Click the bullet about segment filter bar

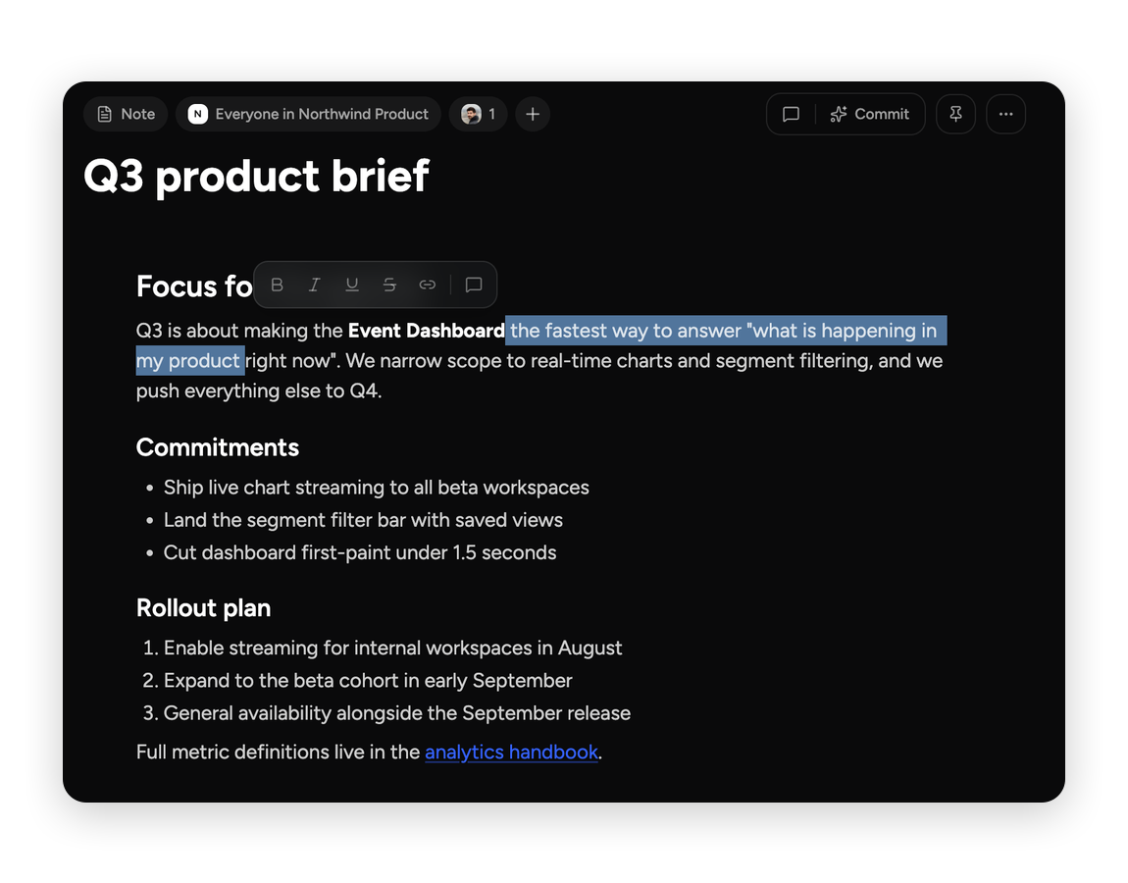[x=363, y=520]
